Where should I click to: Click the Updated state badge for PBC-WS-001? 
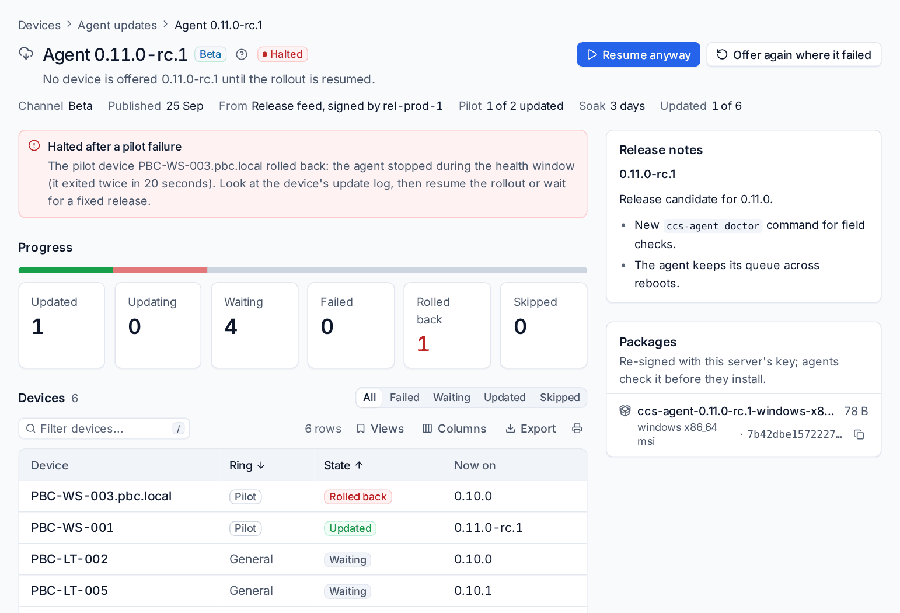click(x=350, y=528)
